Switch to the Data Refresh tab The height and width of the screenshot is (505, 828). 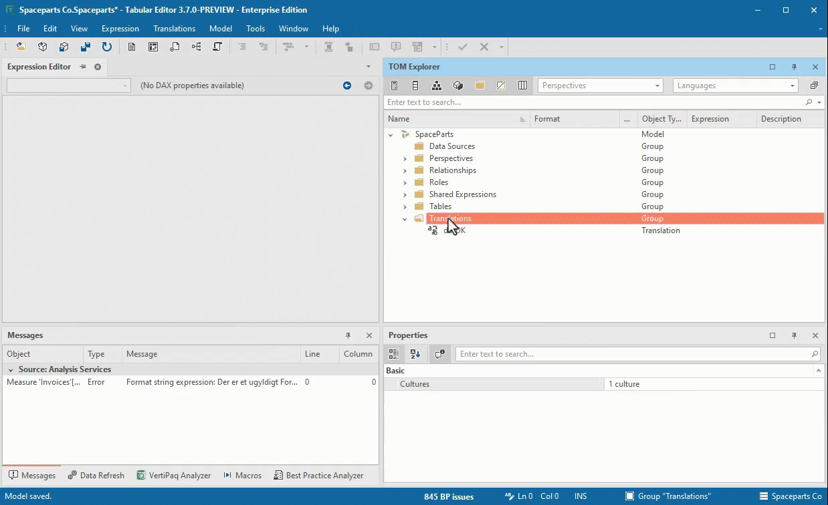click(96, 476)
